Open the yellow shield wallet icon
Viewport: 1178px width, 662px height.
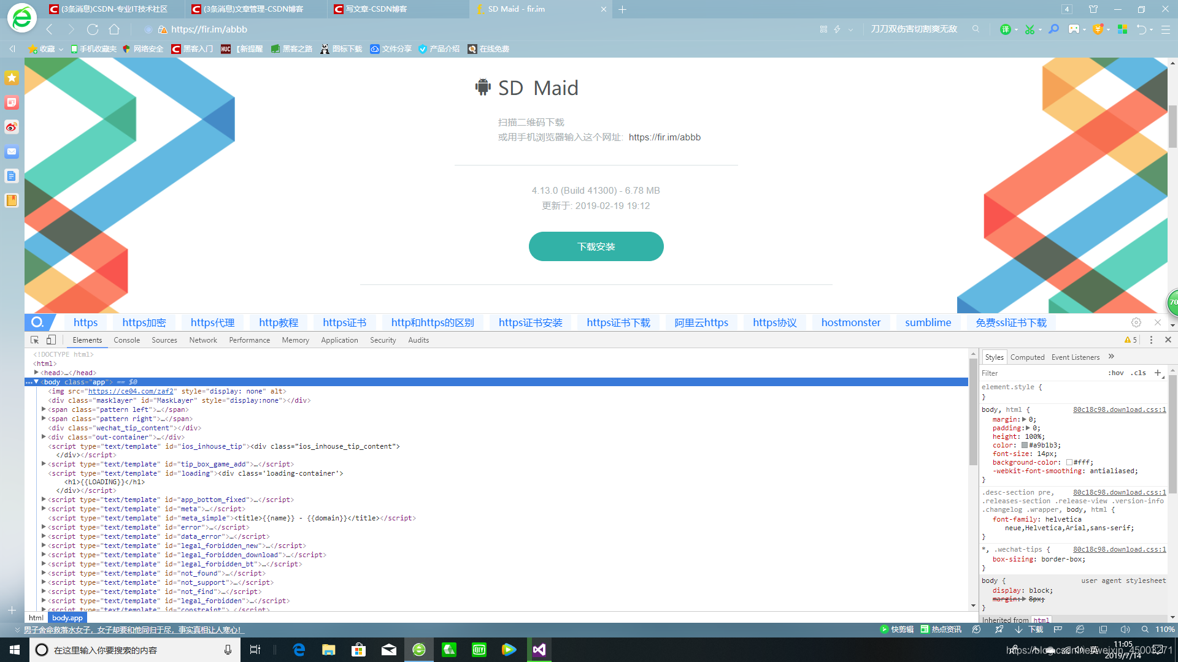coord(1099,29)
